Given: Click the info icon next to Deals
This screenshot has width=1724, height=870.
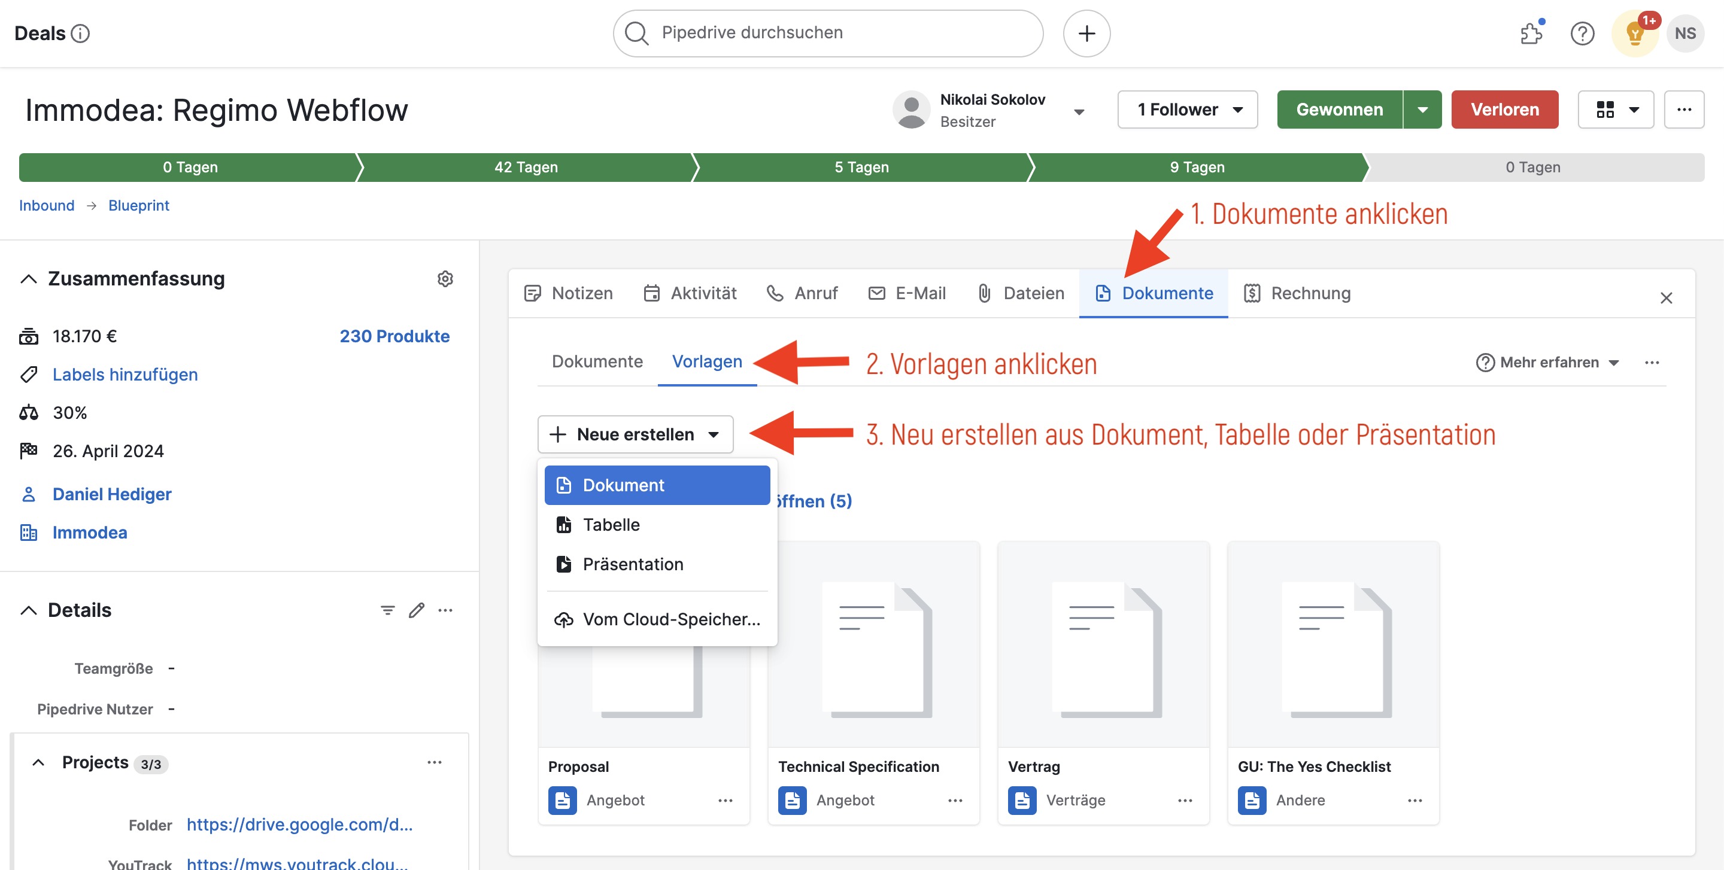Looking at the screenshot, I should pyautogui.click(x=80, y=33).
